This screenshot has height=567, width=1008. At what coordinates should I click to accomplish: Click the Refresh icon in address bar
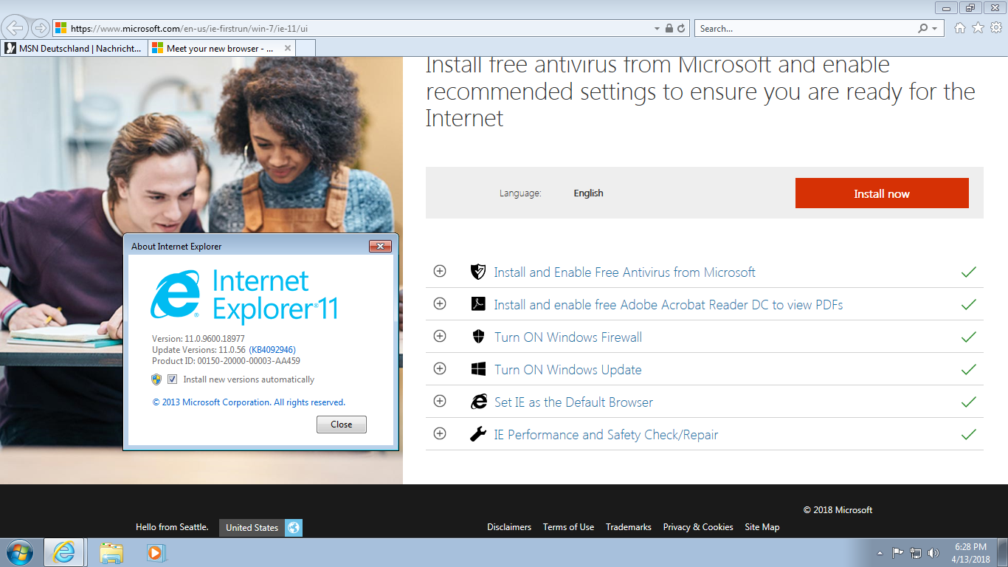pos(681,28)
